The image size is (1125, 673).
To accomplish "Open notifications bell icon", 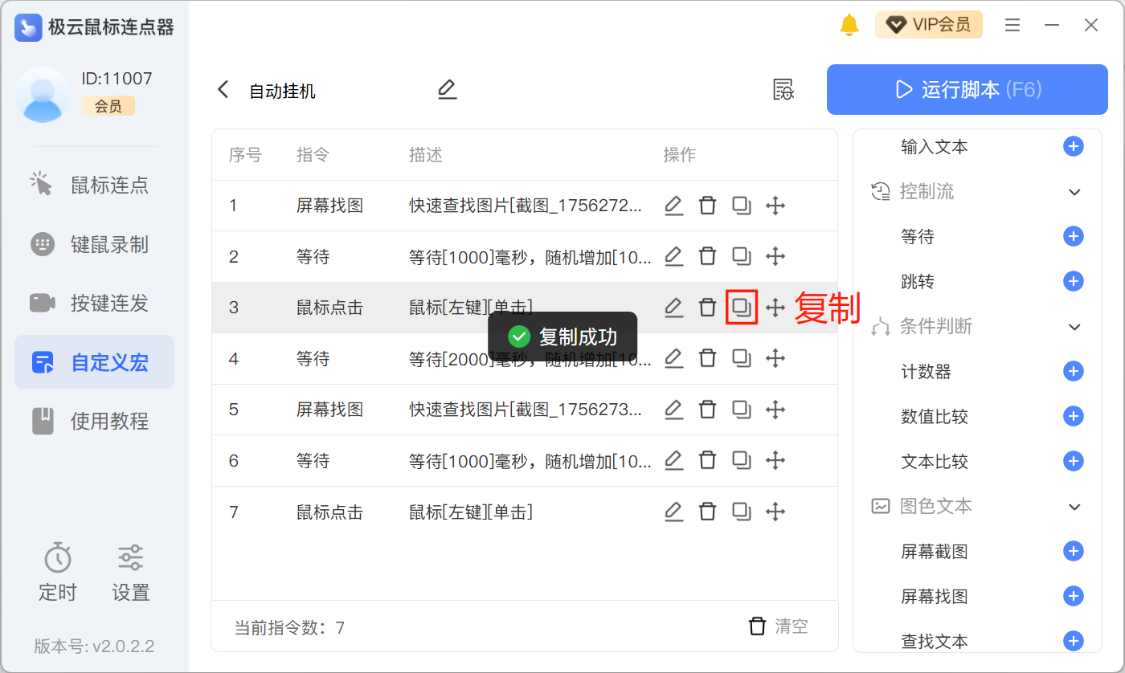I will (x=849, y=26).
